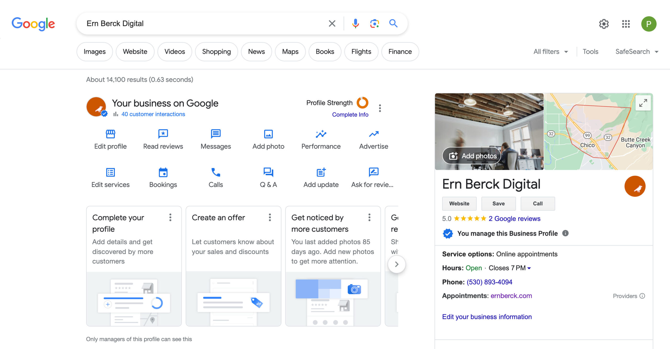
Task: Open the Tools option
Action: (590, 52)
